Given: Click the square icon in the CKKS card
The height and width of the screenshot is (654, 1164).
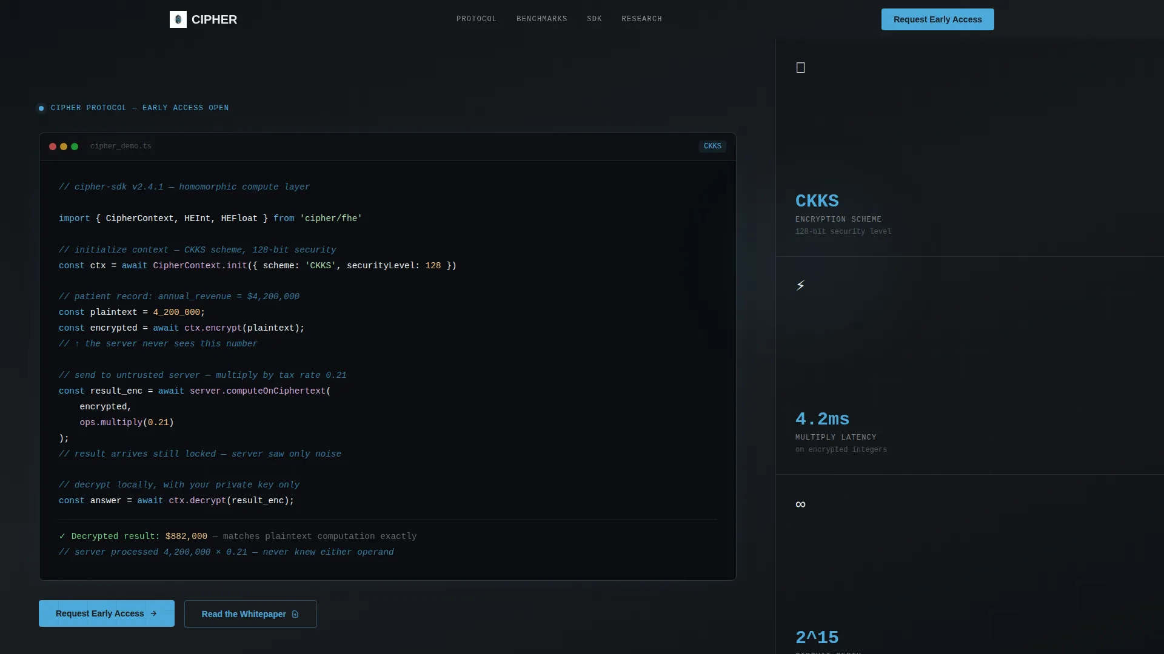Looking at the screenshot, I should point(800,68).
